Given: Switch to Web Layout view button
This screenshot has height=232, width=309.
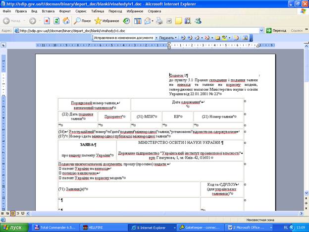Looking at the screenshot, I should point(7,213).
